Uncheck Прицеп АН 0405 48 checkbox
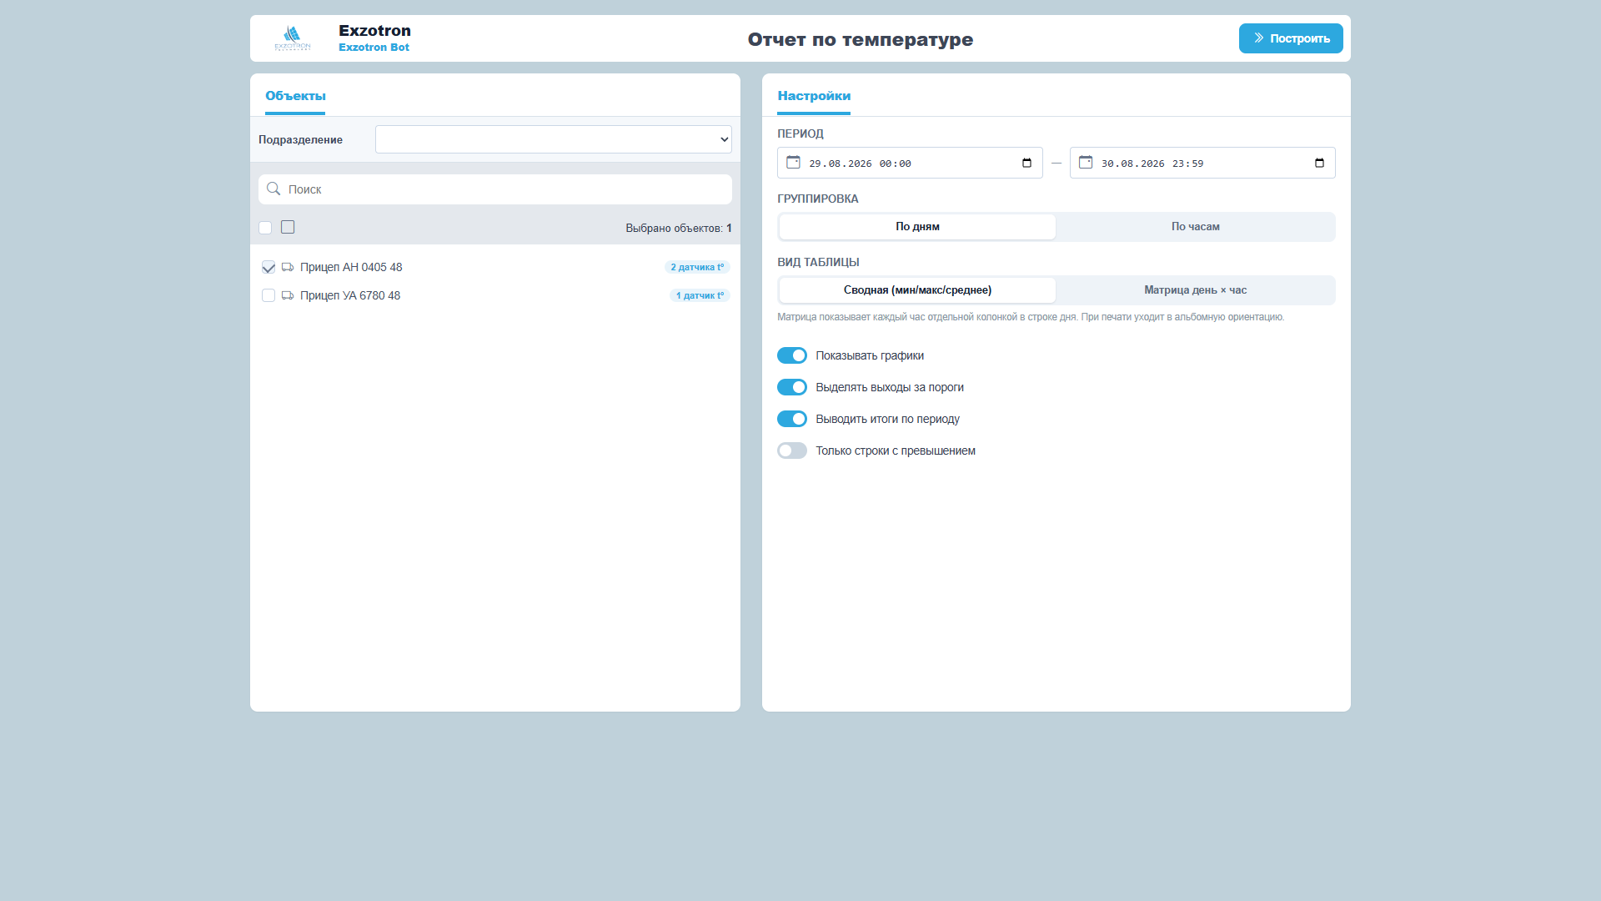This screenshot has width=1601, height=901. [x=269, y=267]
